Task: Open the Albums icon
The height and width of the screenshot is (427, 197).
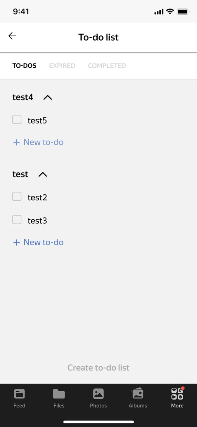Action: [x=138, y=394]
